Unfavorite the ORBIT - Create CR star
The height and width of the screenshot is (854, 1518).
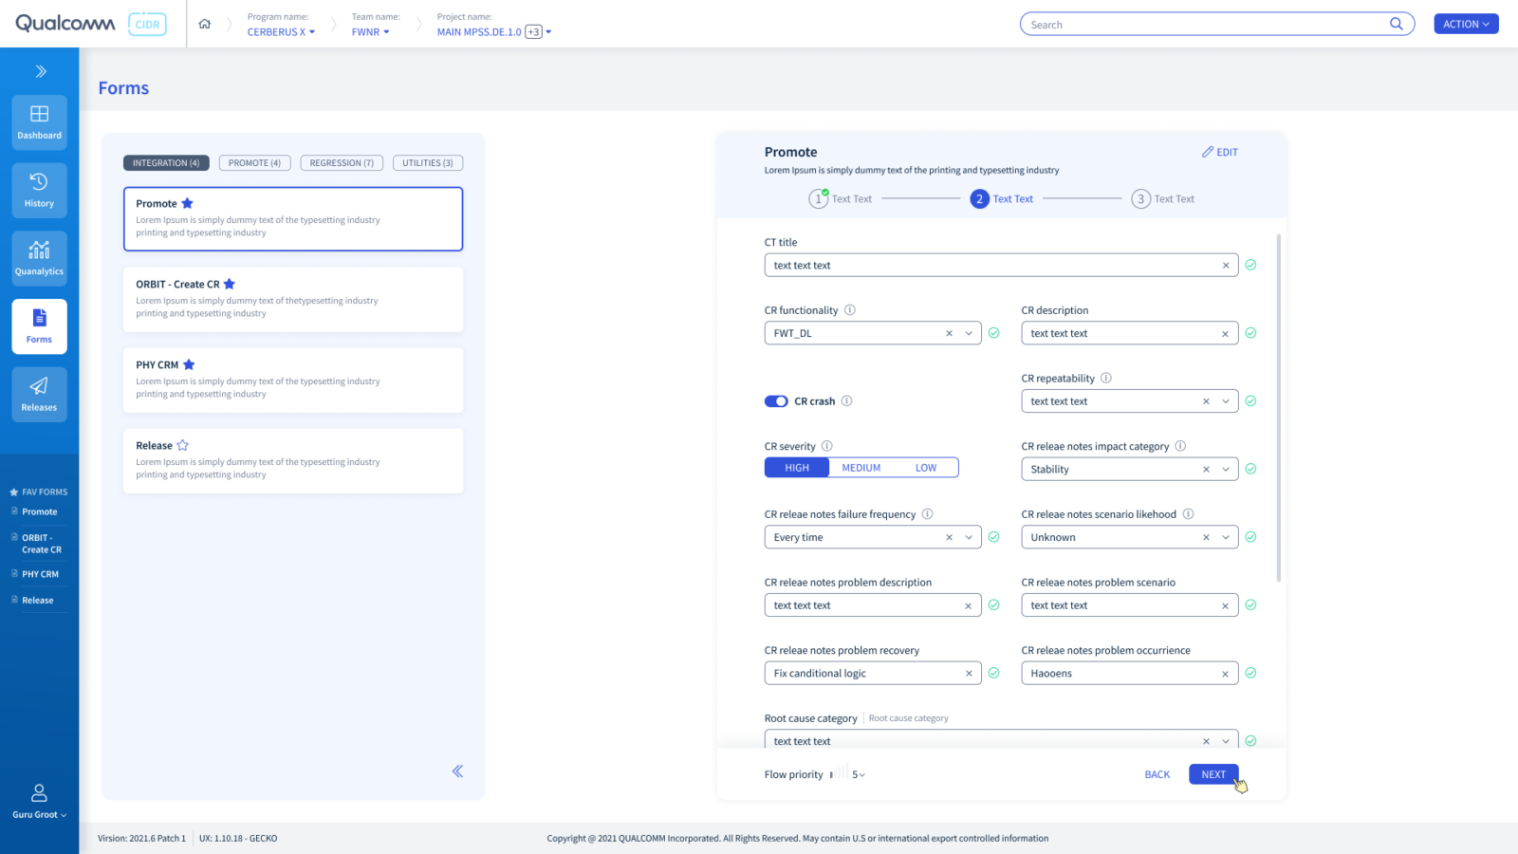[230, 284]
